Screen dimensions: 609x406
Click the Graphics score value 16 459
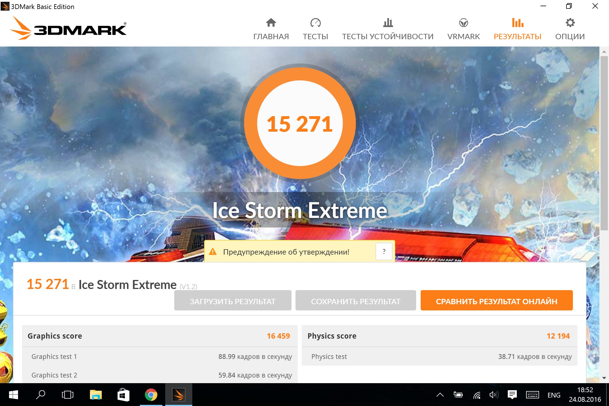(278, 336)
